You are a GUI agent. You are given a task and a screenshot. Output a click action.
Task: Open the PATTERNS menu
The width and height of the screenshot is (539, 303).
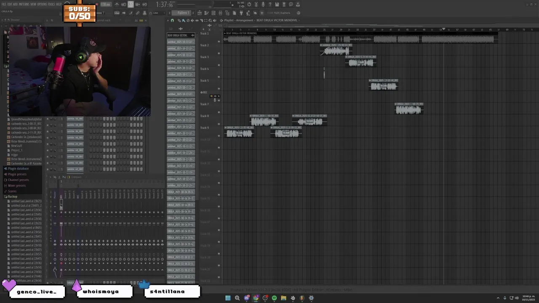coord(24,4)
